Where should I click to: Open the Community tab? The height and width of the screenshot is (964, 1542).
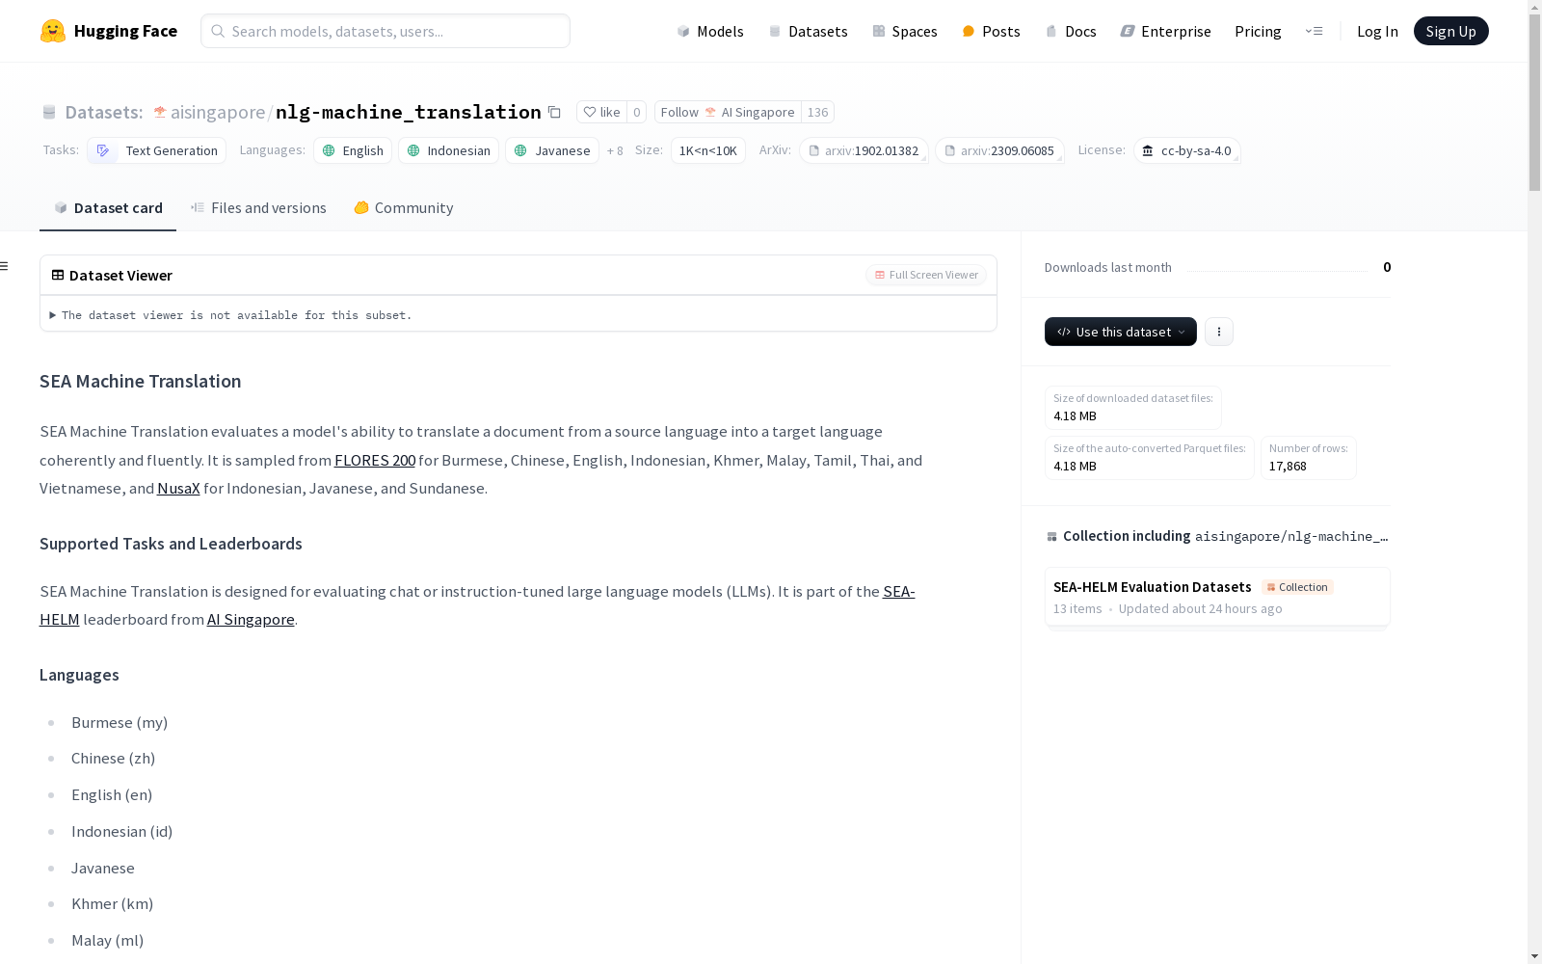pos(403,208)
